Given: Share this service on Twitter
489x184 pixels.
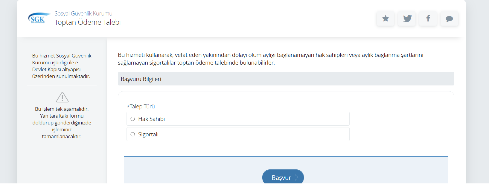Looking at the screenshot, I should point(407,18).
